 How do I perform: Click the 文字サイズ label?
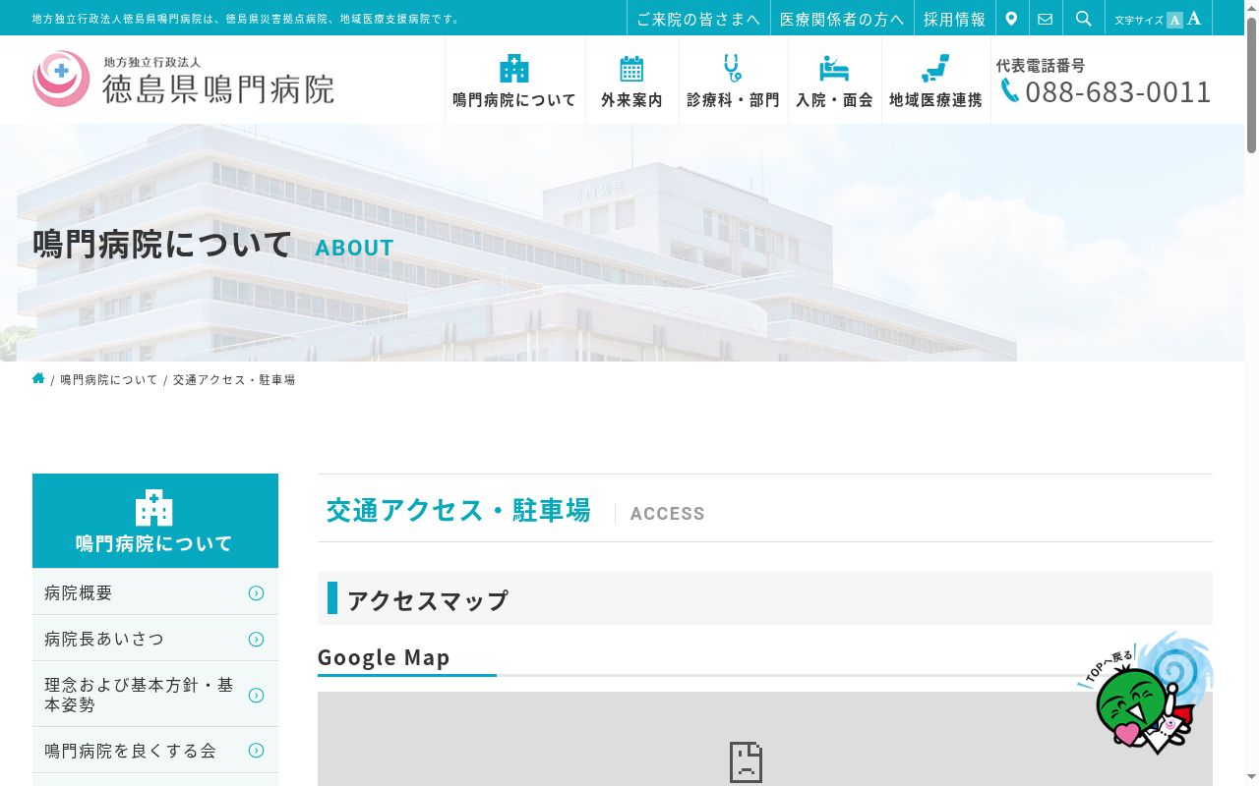click(x=1139, y=20)
